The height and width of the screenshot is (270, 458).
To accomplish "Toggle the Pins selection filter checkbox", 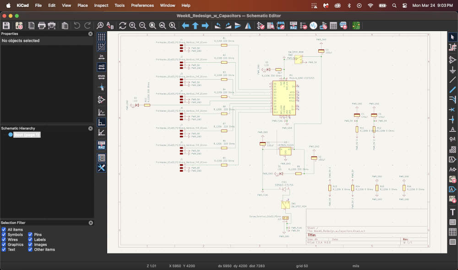I will pos(30,234).
